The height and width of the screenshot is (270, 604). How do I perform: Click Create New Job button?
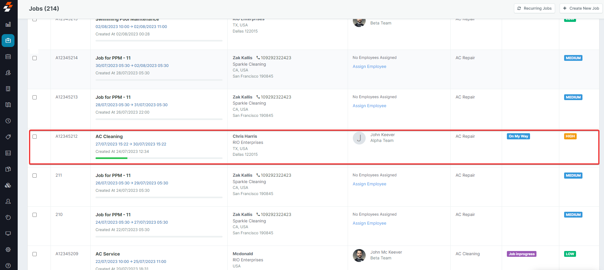(581, 8)
